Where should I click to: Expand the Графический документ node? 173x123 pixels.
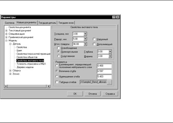click(x=6, y=37)
